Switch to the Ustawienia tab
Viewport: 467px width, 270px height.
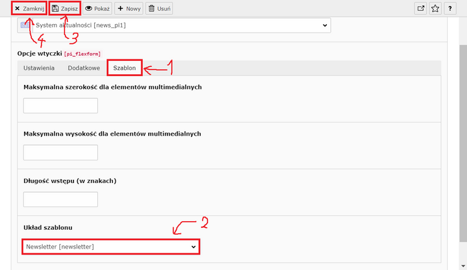39,68
